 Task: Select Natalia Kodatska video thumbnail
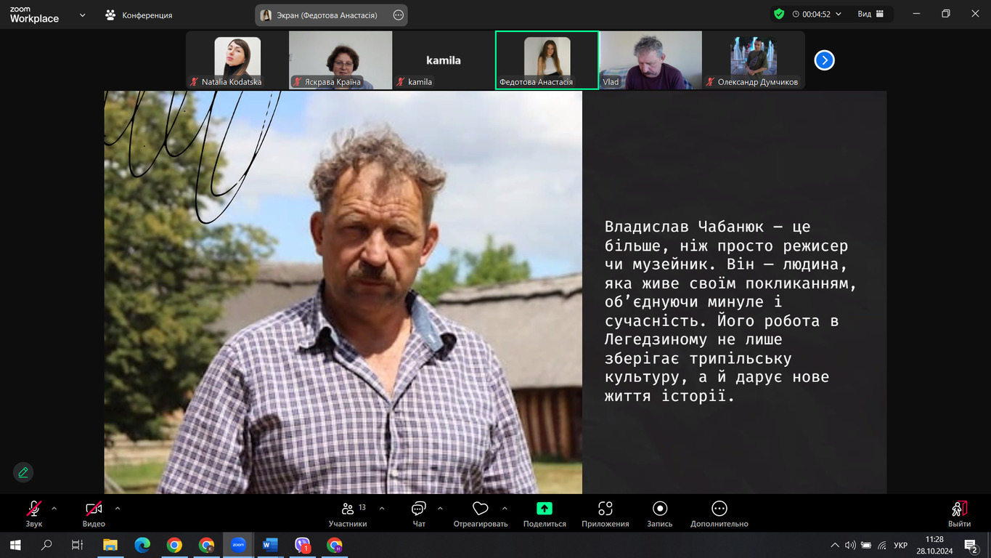[237, 60]
